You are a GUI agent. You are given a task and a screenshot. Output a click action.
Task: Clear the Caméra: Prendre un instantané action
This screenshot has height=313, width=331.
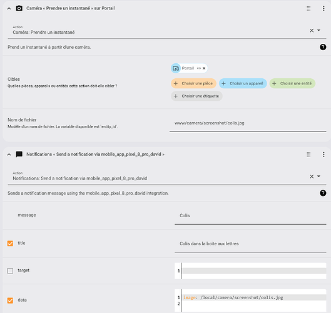pyautogui.click(x=312, y=31)
